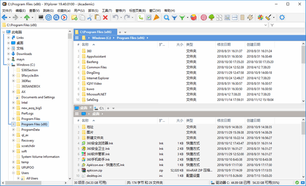Click the upper breadcrumb hamburger menu icon
Image resolution: width=306 pixels, height=186 pixels.
[77, 38]
